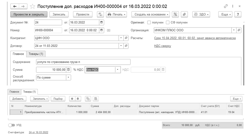Expand Создать на основании dropdown

point(150,14)
